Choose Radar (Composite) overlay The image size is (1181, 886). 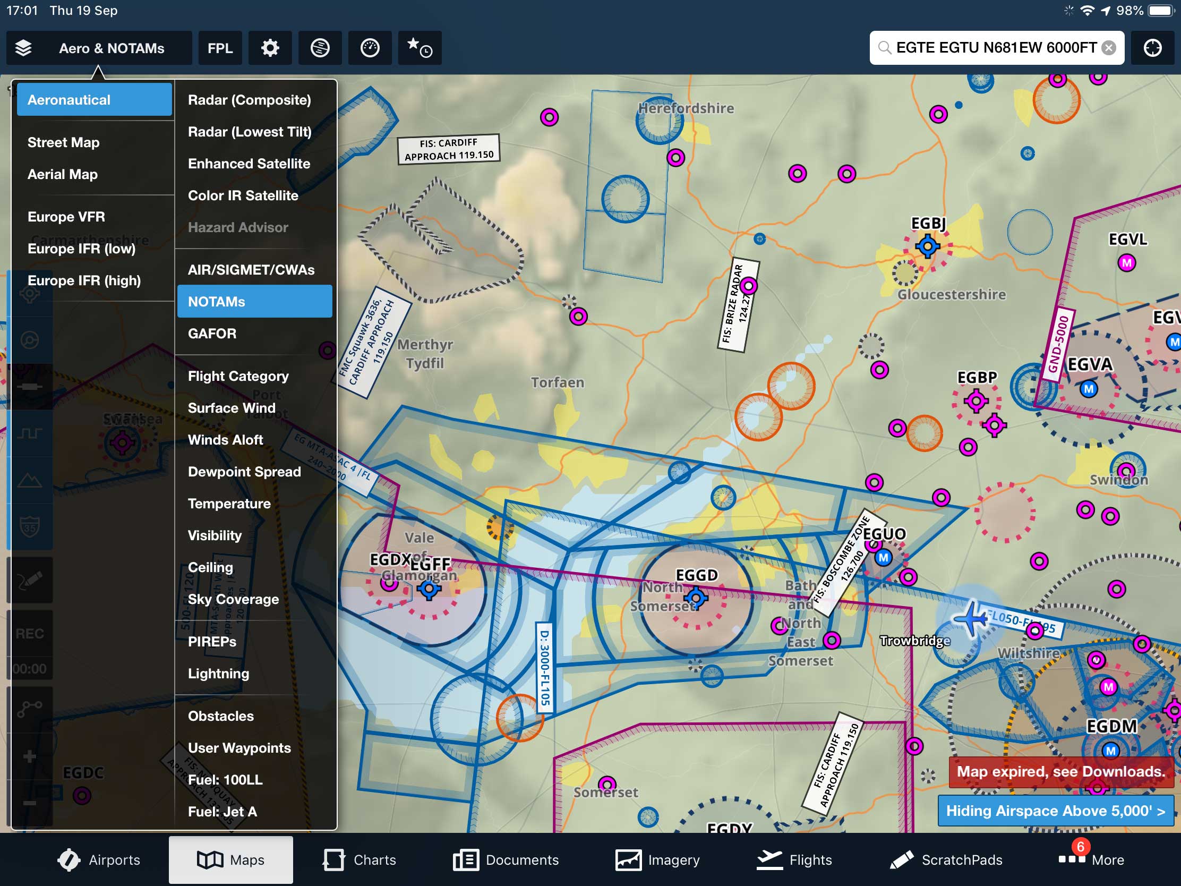click(250, 99)
